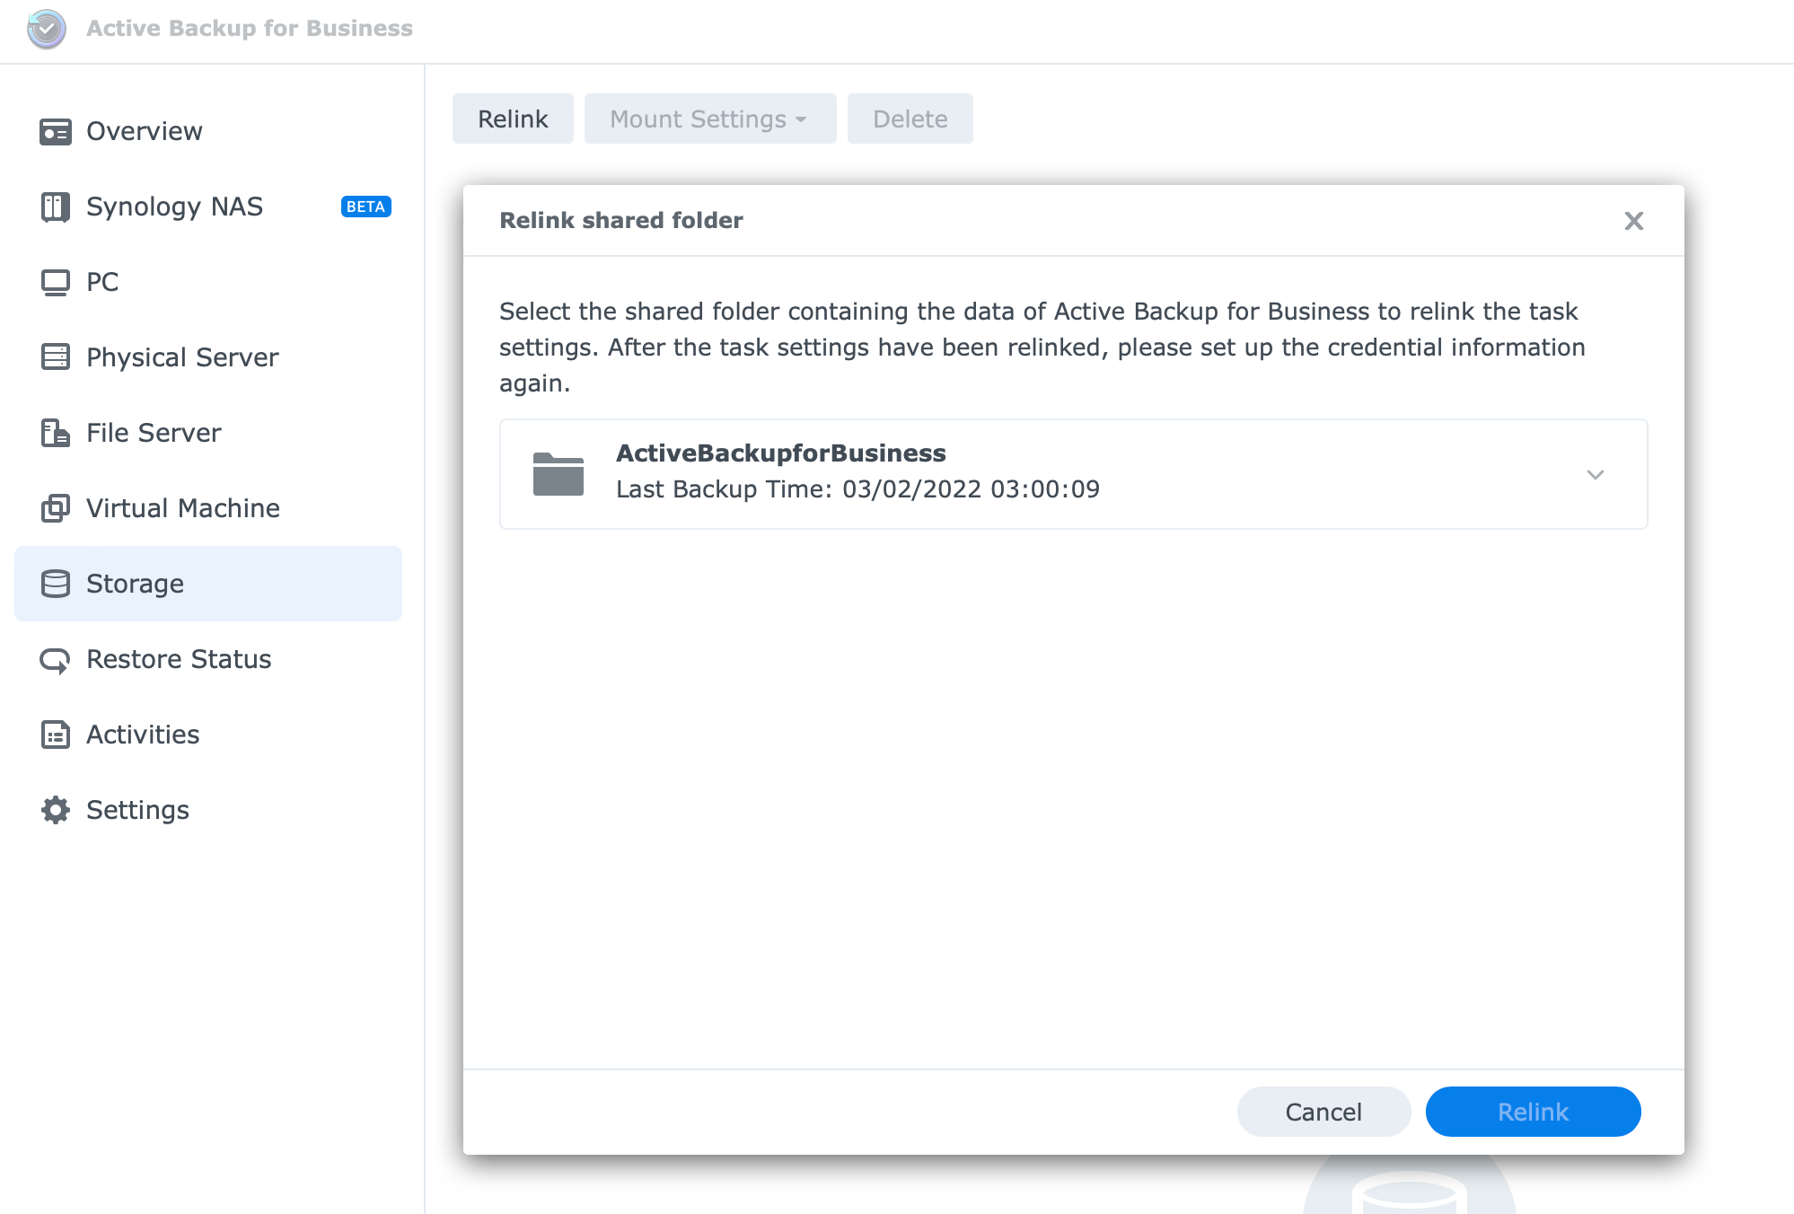Click the PC monitor icon
The image size is (1794, 1214).
tap(56, 283)
